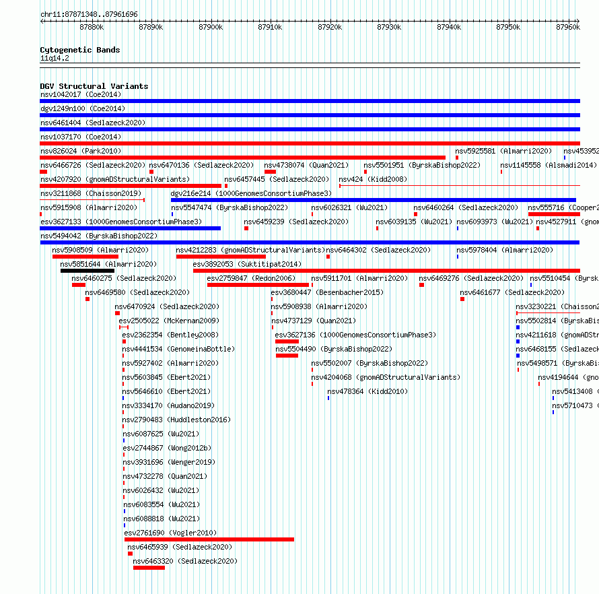Click nsv4737129 (Quan2021) label
This screenshot has width=599, height=594.
coord(313,321)
